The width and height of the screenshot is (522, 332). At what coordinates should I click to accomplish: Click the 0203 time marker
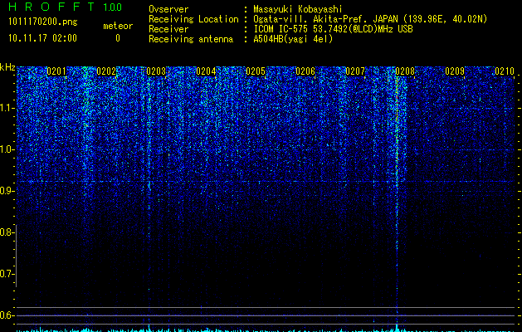coord(156,71)
